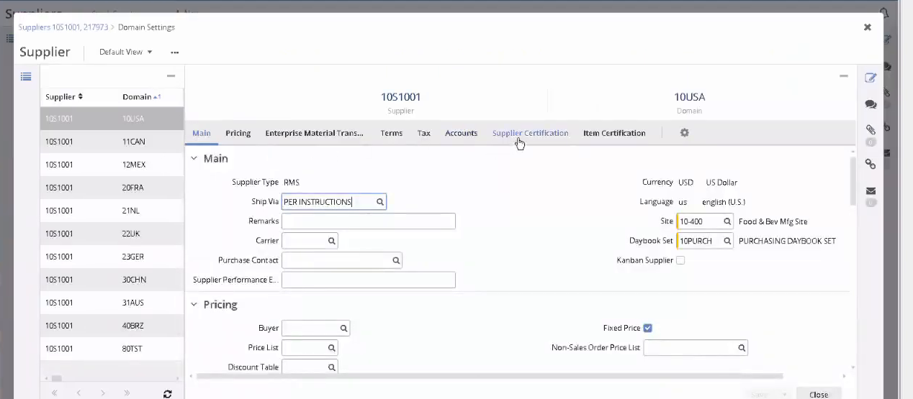Open the attachments paperclip icon
913x399 pixels.
871,130
